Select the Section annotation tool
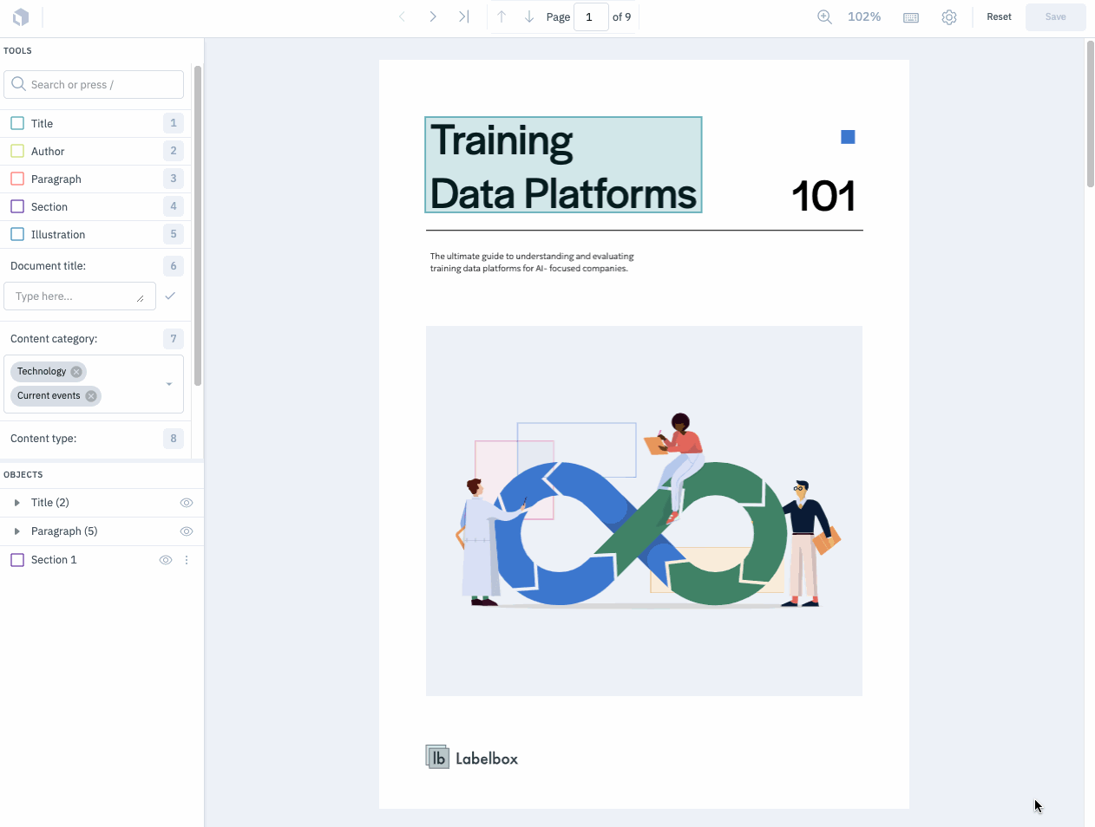The height and width of the screenshot is (827, 1095). click(95, 206)
